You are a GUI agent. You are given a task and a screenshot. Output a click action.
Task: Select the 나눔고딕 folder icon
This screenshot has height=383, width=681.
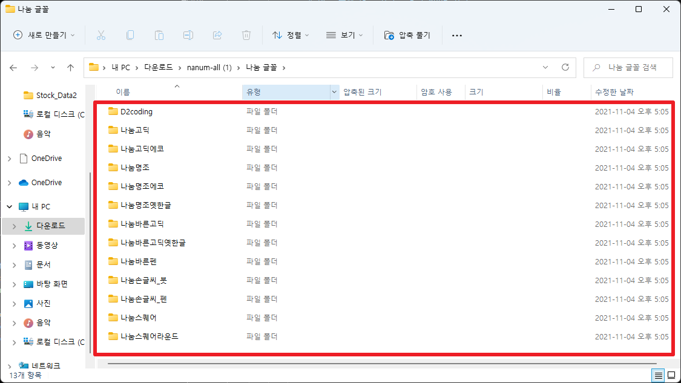[113, 130]
